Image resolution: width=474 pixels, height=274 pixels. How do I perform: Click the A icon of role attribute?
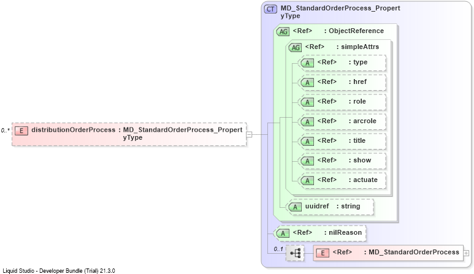307,102
